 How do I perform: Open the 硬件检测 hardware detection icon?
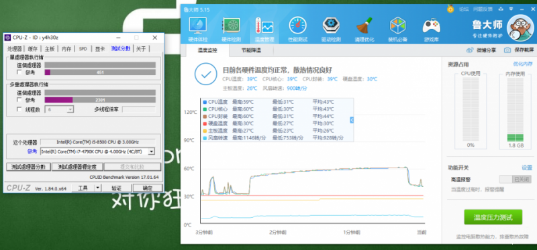pyautogui.click(x=231, y=25)
